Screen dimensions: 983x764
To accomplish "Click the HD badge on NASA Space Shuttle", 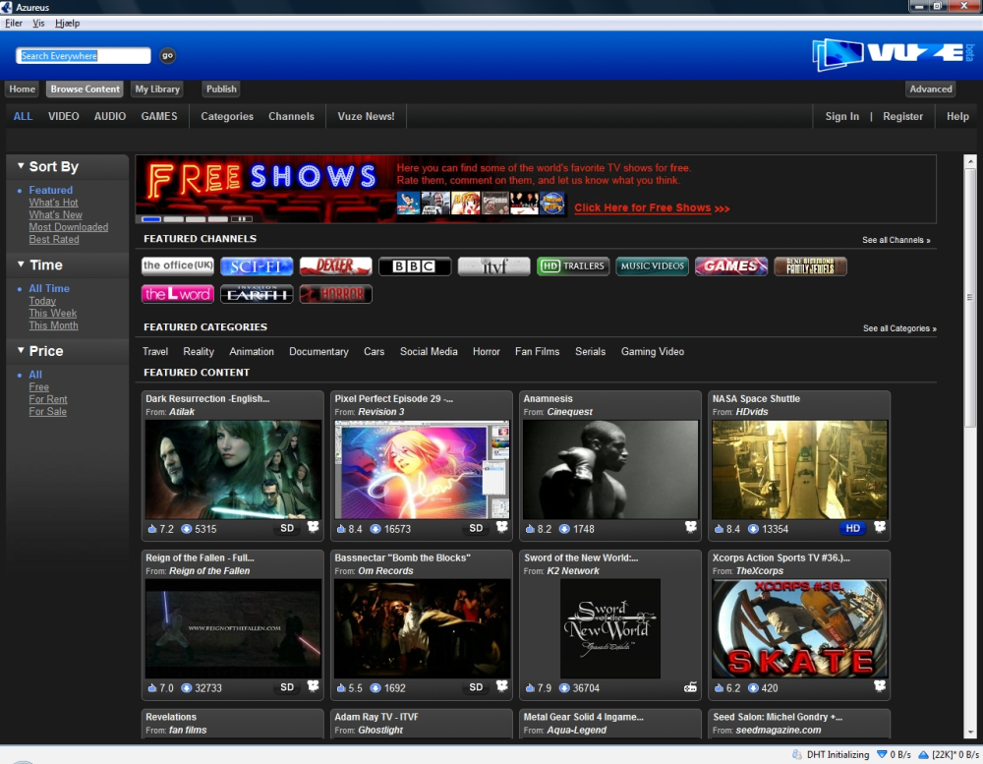I will (852, 528).
